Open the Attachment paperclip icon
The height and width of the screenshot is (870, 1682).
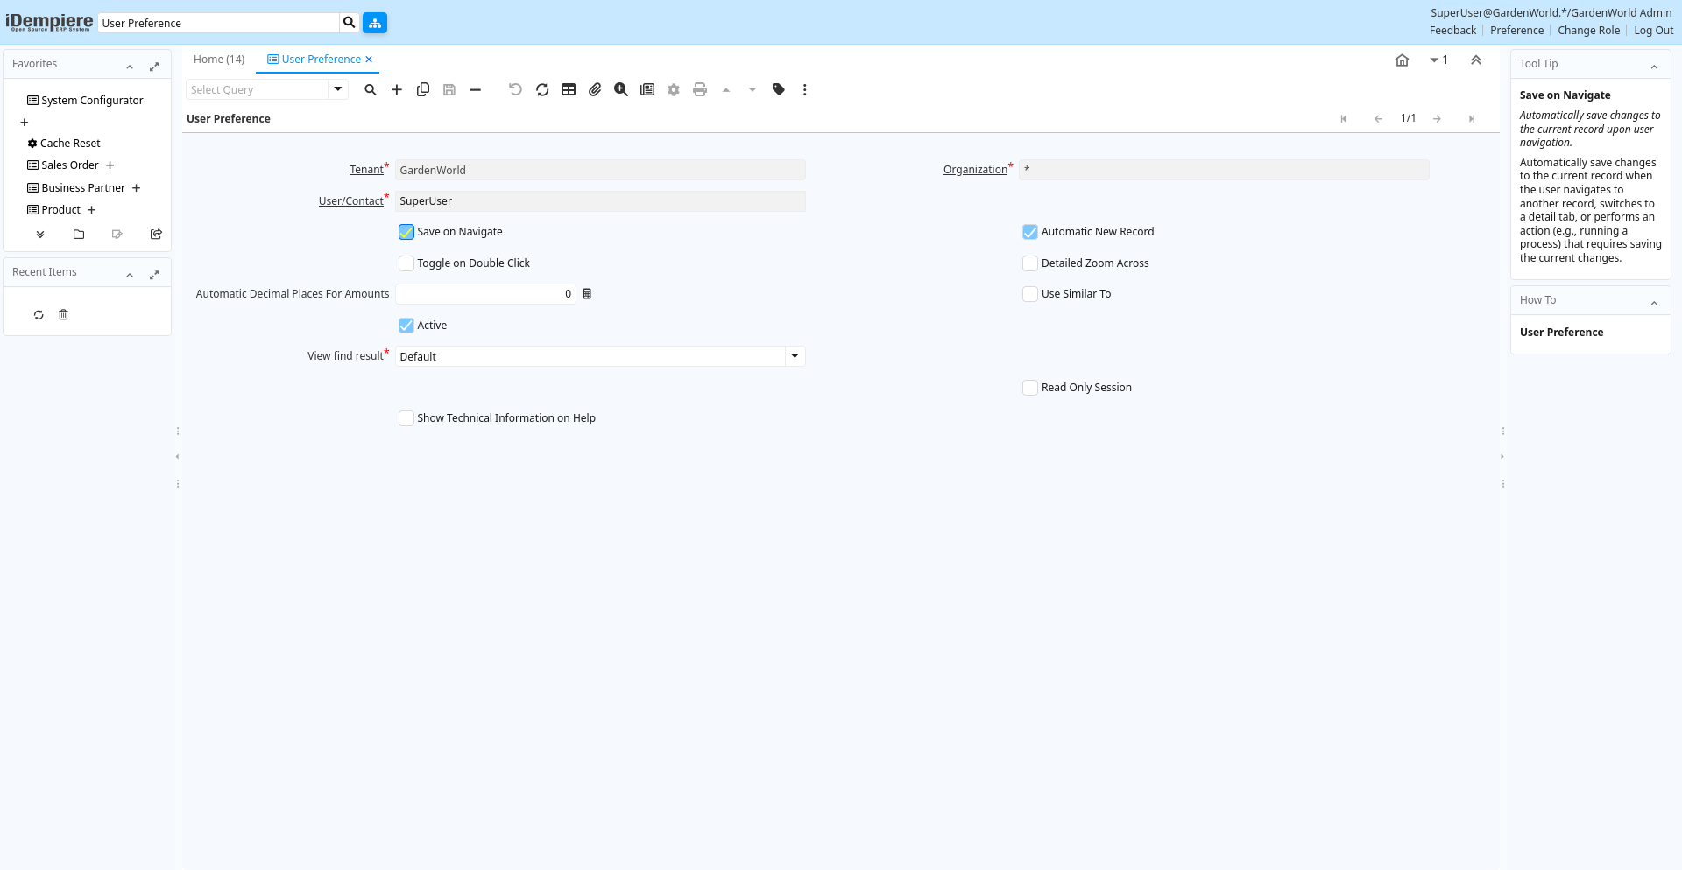595,89
